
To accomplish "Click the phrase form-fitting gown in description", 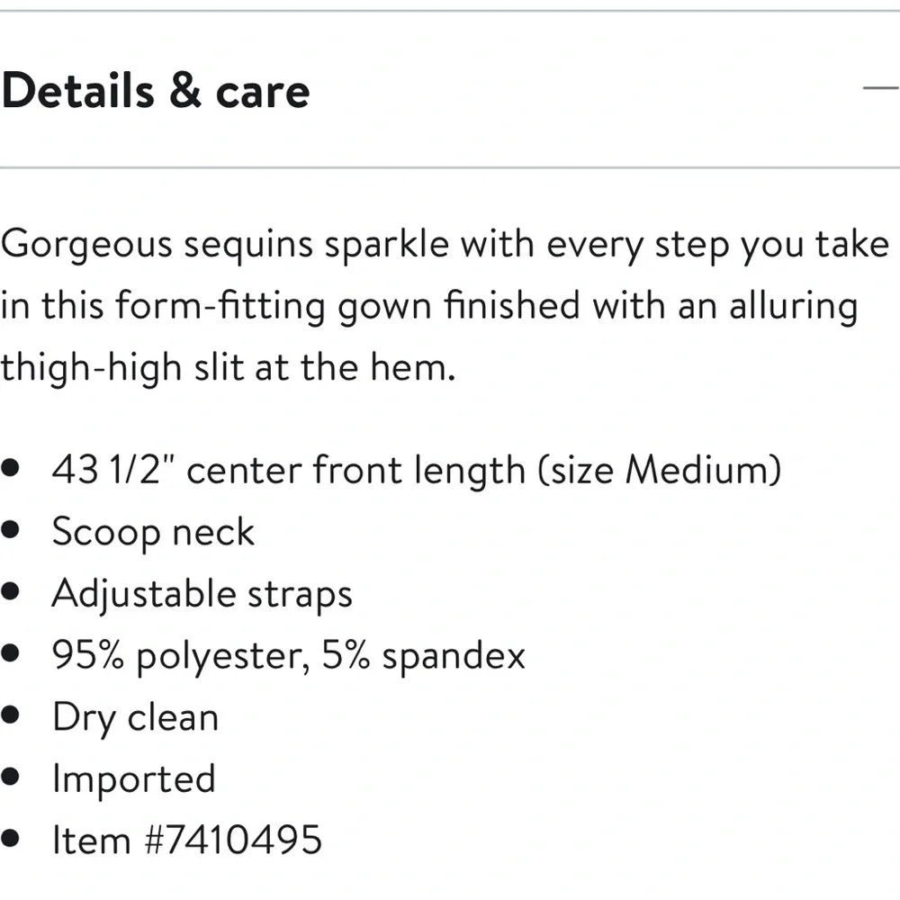I will click(x=274, y=305).
